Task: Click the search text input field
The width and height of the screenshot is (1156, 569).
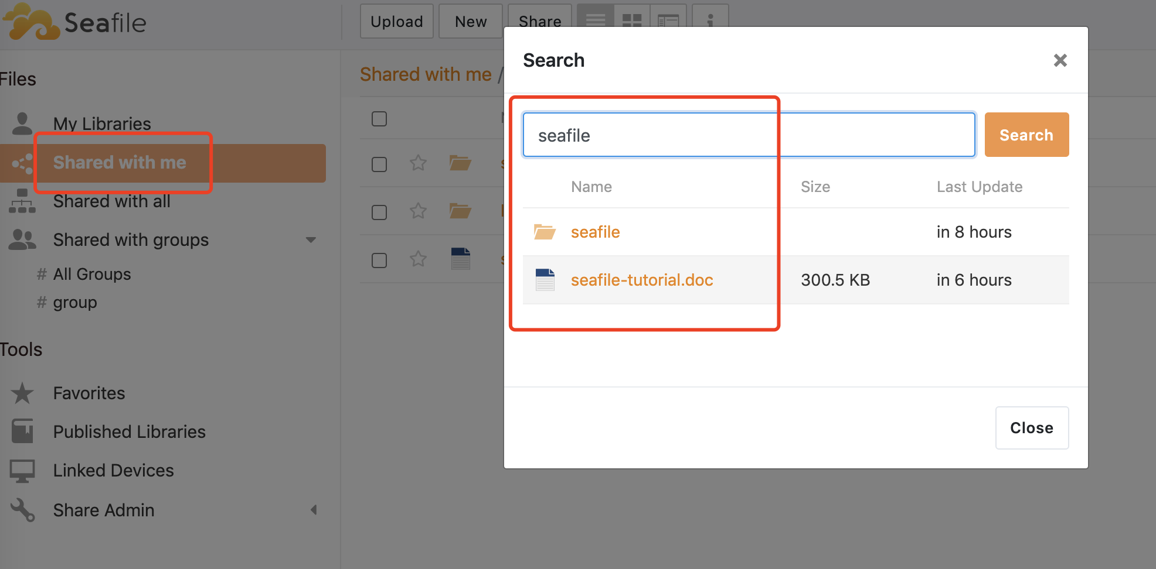Action: pos(749,135)
